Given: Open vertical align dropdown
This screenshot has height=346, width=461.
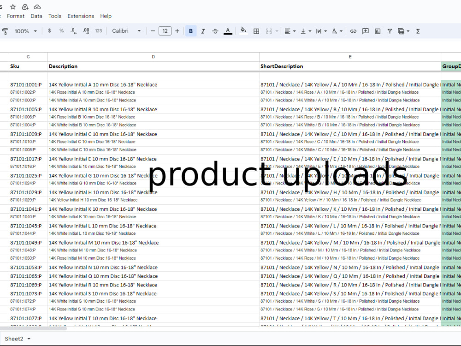Looking at the screenshot, I should click(x=306, y=31).
